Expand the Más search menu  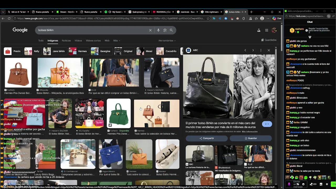tap(117, 41)
